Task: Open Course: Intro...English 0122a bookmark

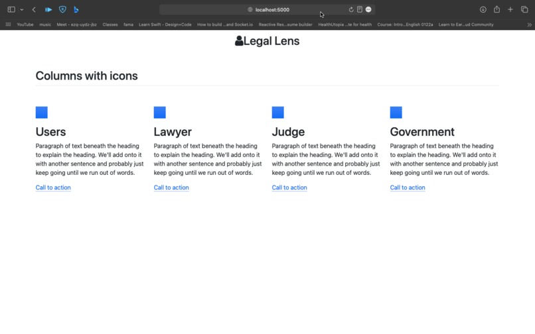Action: [x=405, y=25]
